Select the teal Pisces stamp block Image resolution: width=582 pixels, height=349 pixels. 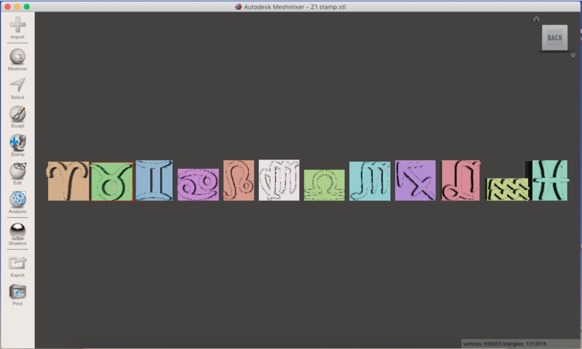[x=549, y=180]
